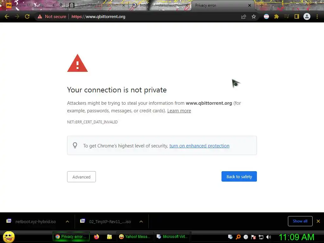Click the Advanced button
Screen dimensions: 324x243
pyautogui.click(x=81, y=177)
